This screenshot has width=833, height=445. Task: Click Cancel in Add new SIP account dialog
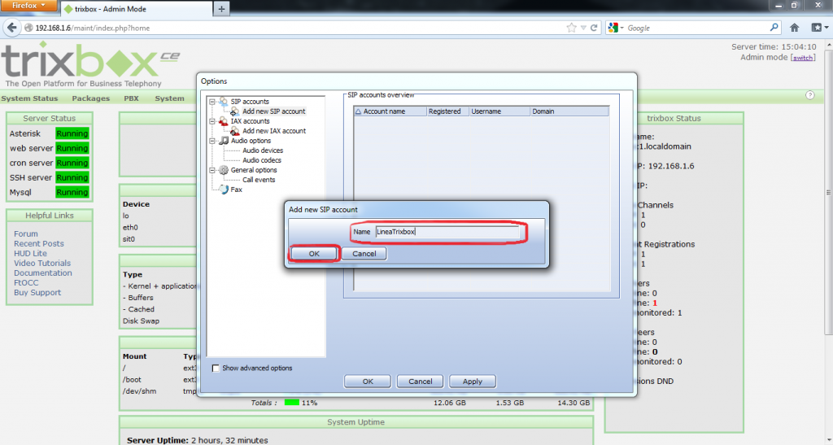364,254
